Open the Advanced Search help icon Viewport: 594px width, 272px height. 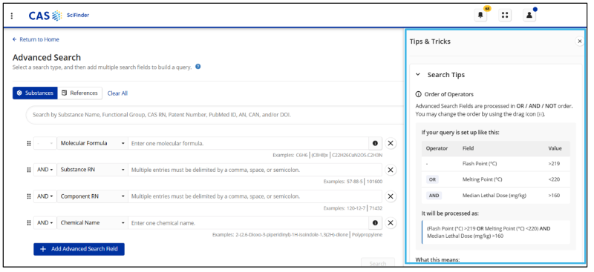pyautogui.click(x=198, y=67)
